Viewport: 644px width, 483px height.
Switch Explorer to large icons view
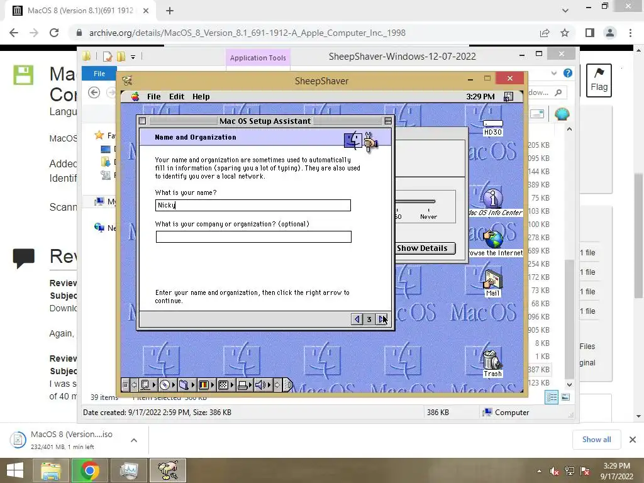pyautogui.click(x=565, y=397)
